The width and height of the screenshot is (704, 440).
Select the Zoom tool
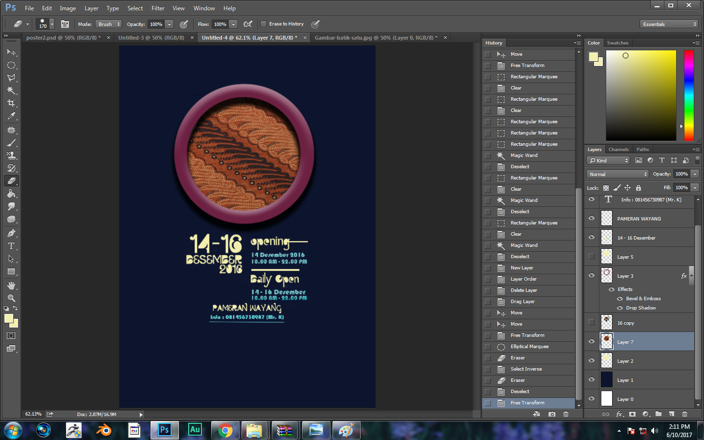(12, 298)
